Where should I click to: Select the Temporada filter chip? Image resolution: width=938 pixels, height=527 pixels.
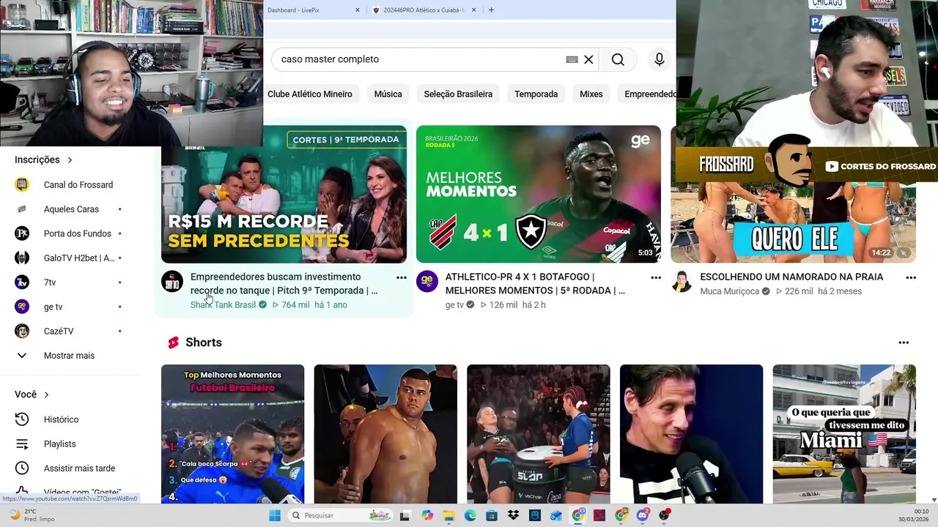tap(536, 94)
